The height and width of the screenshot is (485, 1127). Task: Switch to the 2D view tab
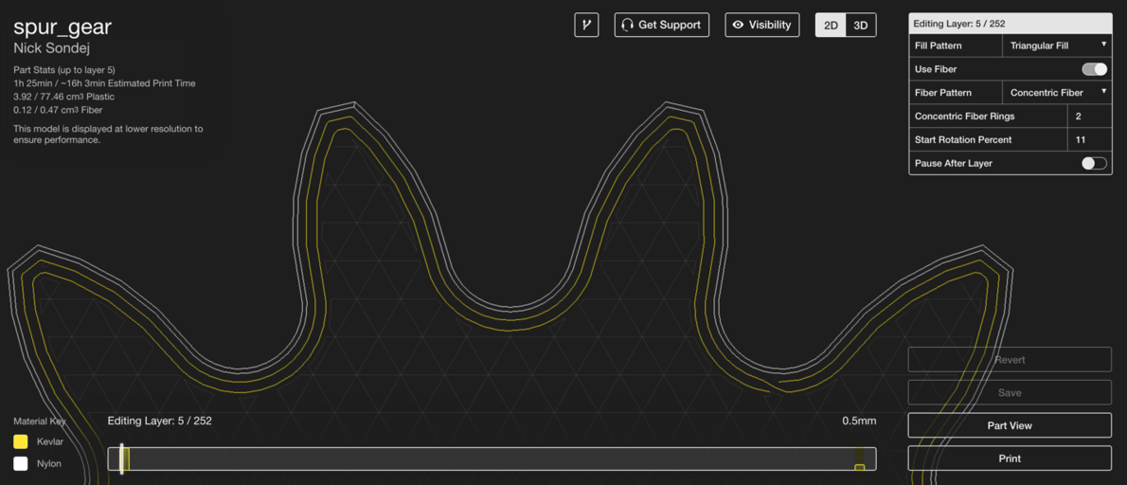[831, 26]
